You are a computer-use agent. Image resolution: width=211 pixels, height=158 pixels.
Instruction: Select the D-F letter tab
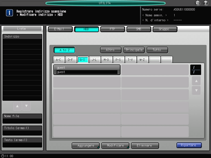click(71, 60)
